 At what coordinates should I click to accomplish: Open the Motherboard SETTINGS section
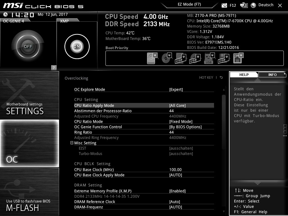29,95
